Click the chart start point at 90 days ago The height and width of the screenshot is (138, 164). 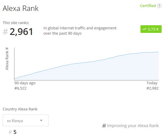14,79
